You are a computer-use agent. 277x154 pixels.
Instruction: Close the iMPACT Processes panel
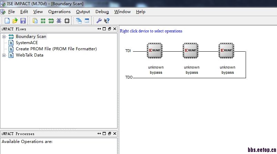tap(115, 134)
